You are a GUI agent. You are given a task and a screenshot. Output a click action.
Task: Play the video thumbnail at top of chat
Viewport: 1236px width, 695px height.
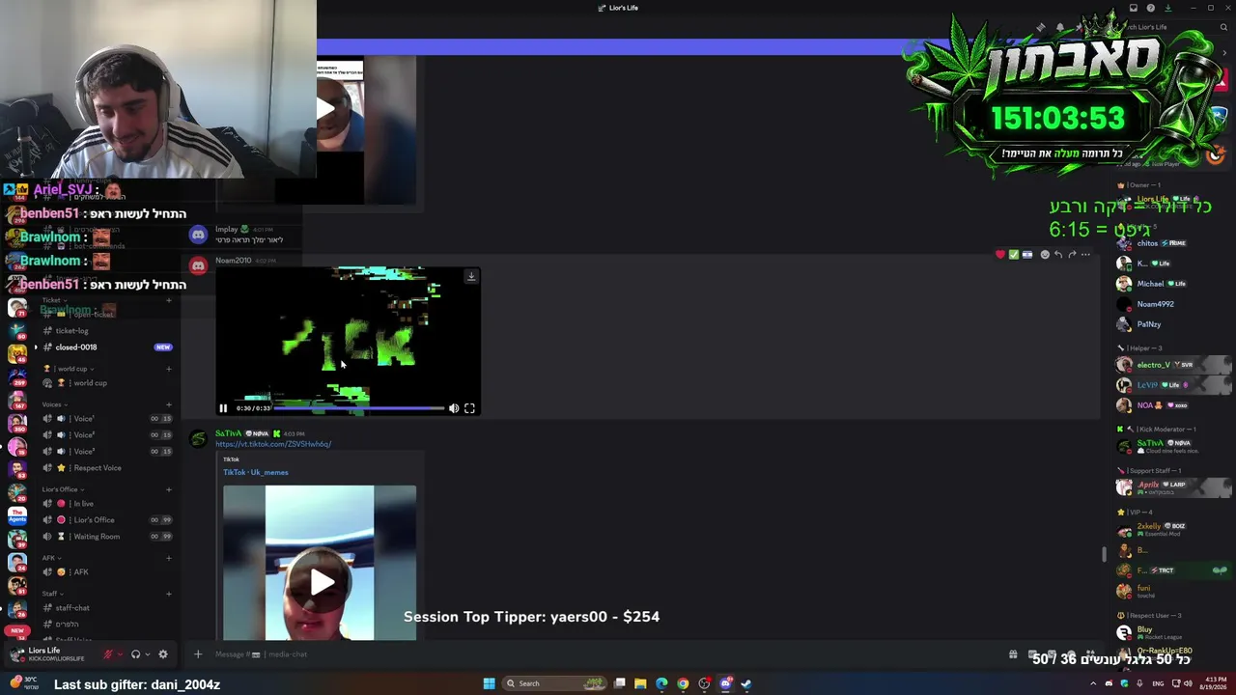tap(325, 108)
